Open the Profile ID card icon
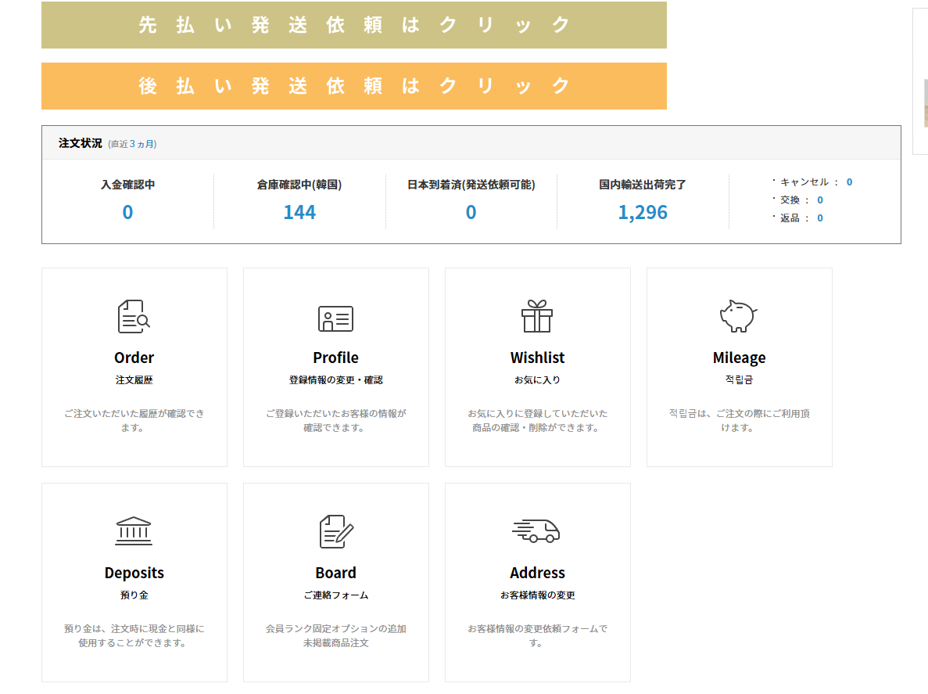The width and height of the screenshot is (928, 694). [x=335, y=318]
